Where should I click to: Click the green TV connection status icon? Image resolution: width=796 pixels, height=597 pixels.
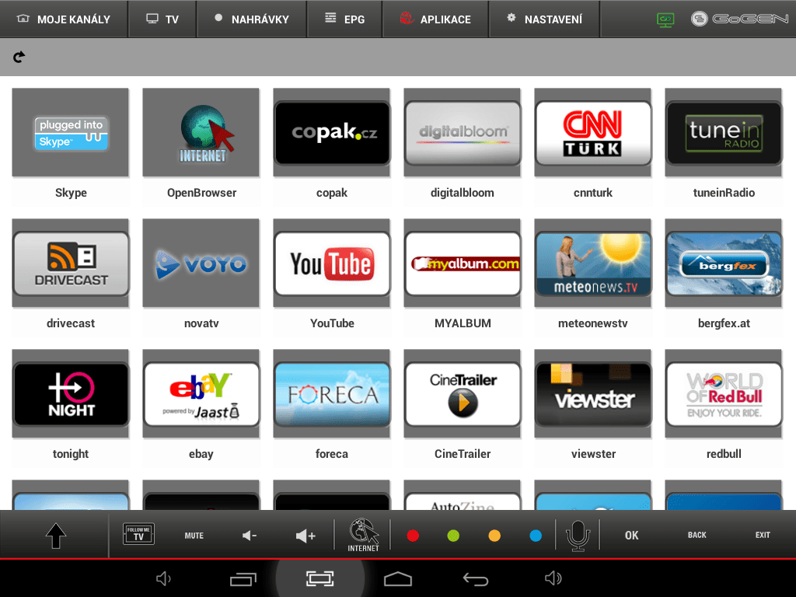(x=665, y=19)
